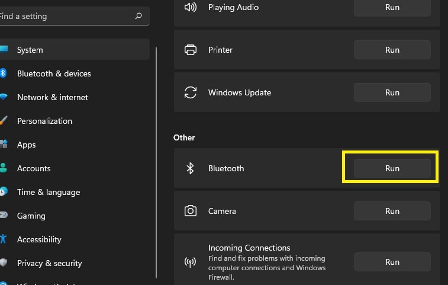Viewport: 448px width, 285px height.
Task: Click the Time & language clock icon
Action: (x=4, y=191)
